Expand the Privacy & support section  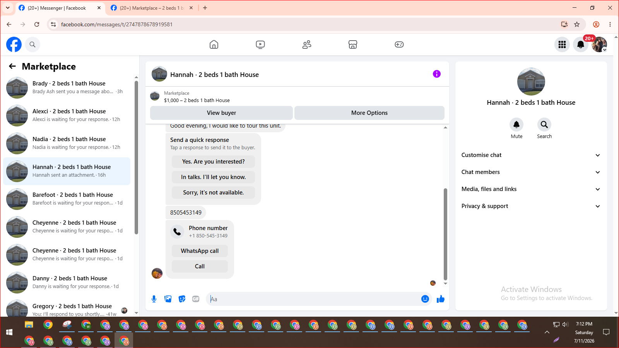pos(531,206)
